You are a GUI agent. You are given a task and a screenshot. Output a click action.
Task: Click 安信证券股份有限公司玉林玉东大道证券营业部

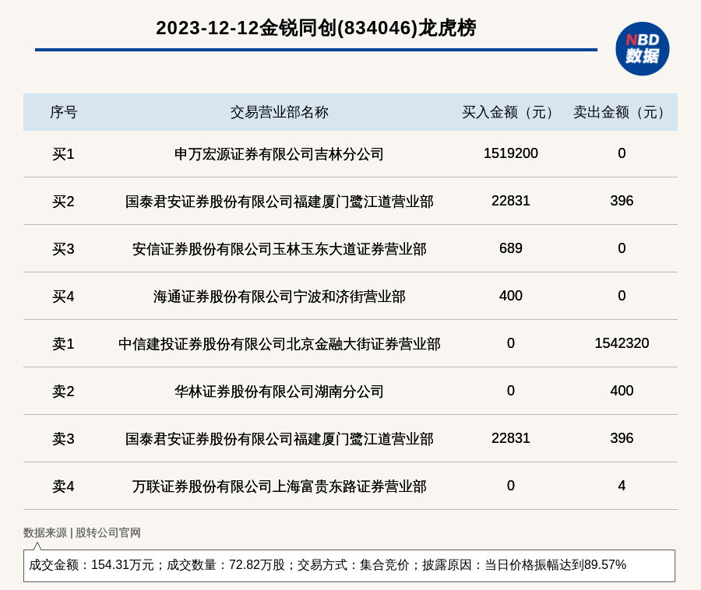tap(280, 249)
